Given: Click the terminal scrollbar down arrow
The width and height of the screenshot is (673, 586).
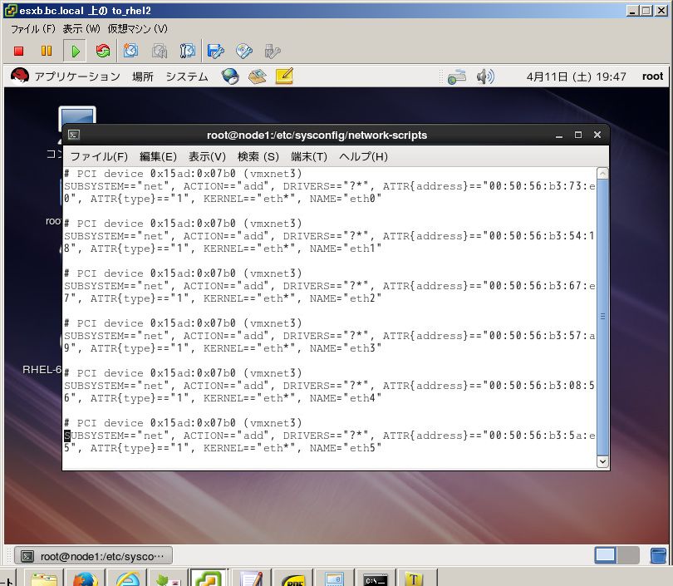Looking at the screenshot, I should pos(602,462).
